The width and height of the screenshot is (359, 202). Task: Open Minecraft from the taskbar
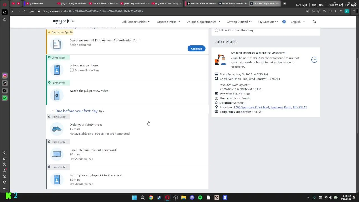pos(217,198)
